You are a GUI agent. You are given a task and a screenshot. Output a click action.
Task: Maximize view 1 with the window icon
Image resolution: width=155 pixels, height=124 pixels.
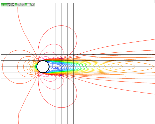click(29, 5)
